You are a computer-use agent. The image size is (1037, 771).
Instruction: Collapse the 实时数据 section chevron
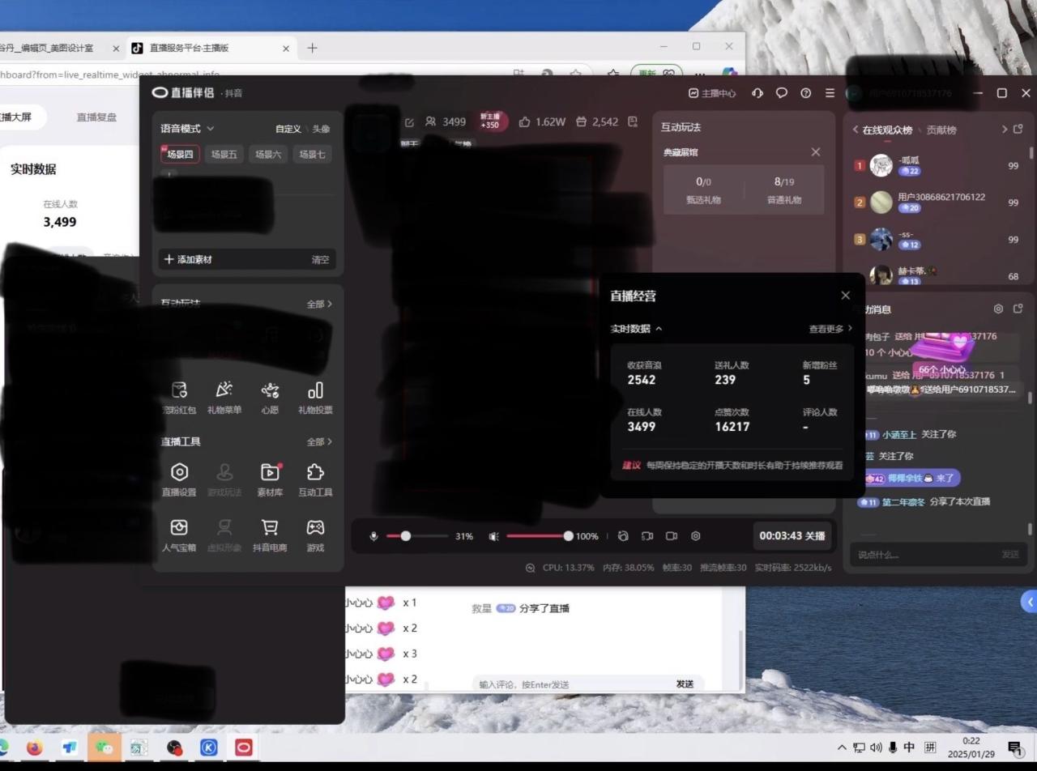pyautogui.click(x=659, y=329)
